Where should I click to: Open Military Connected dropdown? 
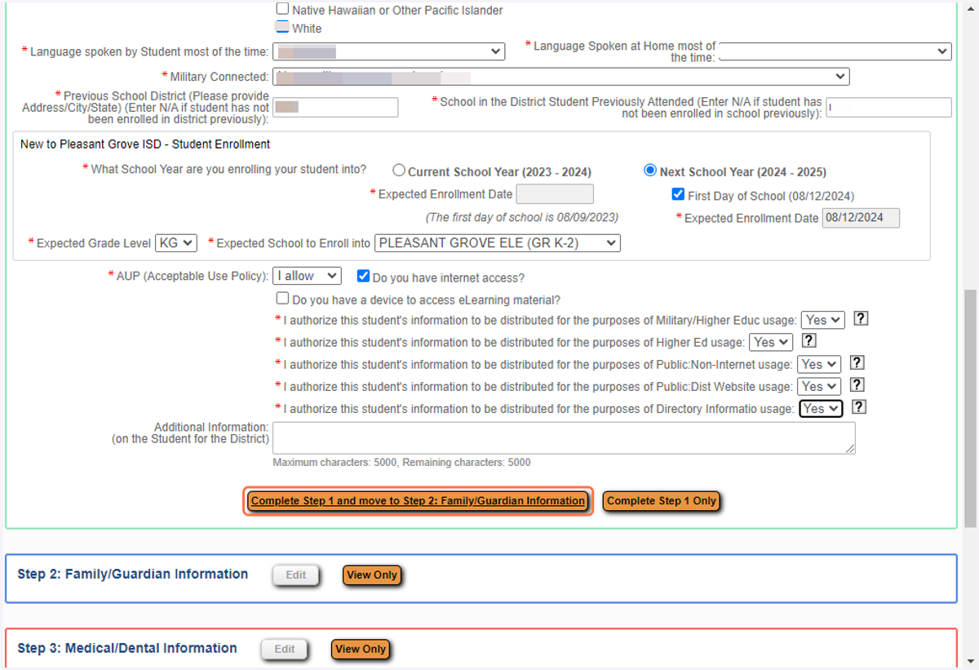(560, 77)
